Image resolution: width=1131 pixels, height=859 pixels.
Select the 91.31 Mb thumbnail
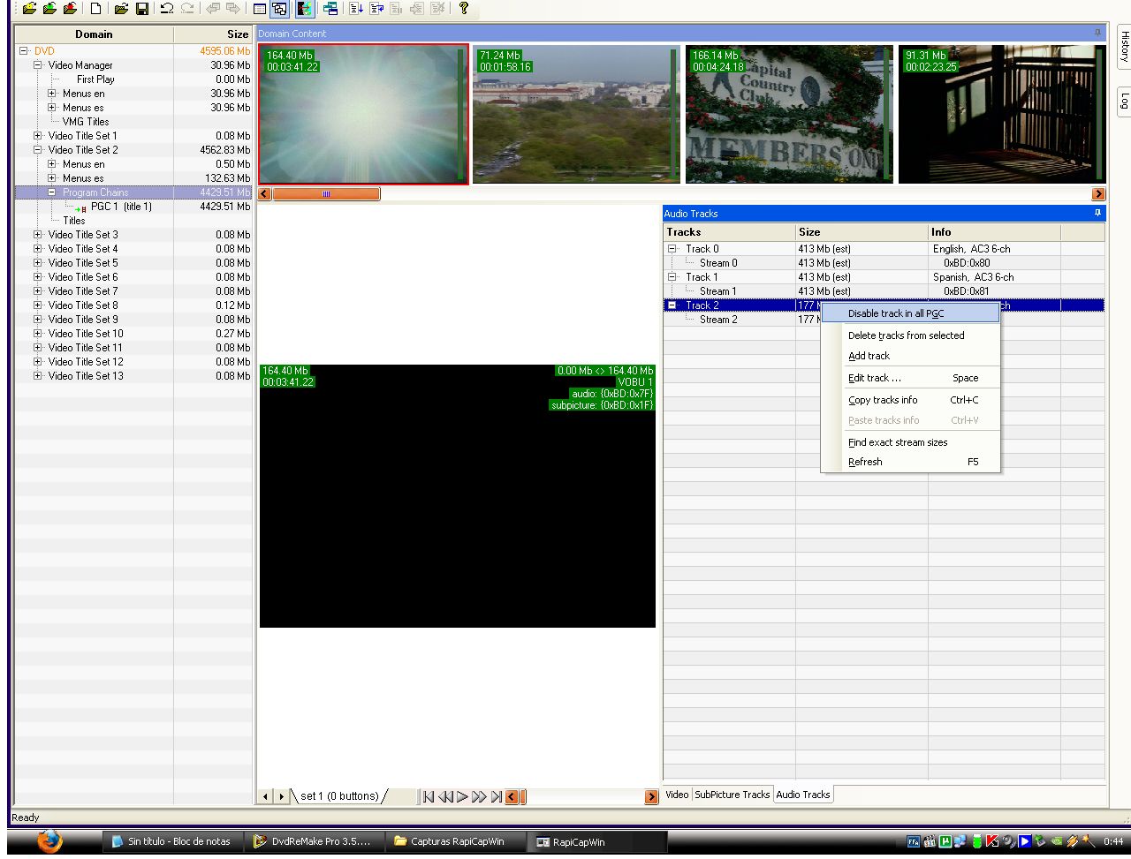tap(1002, 115)
